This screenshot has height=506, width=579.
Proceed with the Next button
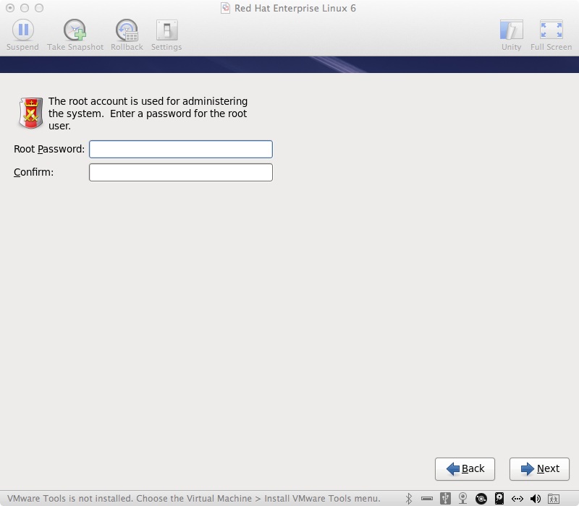tap(539, 468)
